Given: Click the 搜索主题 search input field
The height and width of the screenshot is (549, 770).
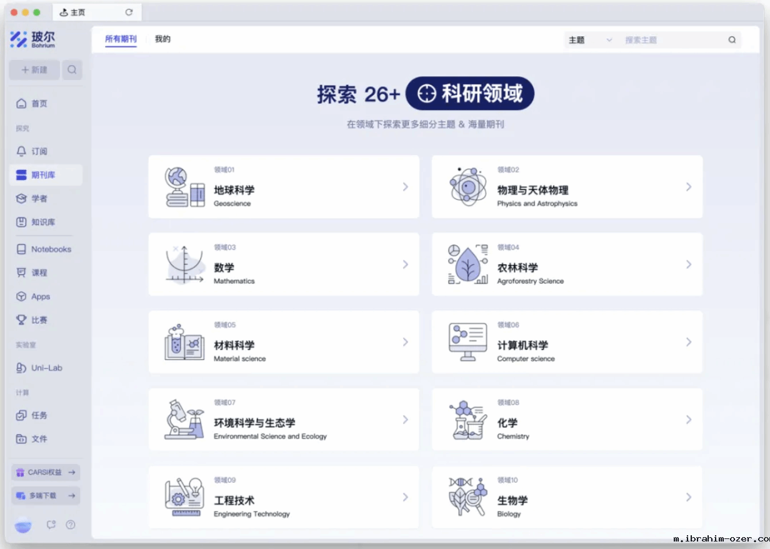Looking at the screenshot, I should pos(672,40).
